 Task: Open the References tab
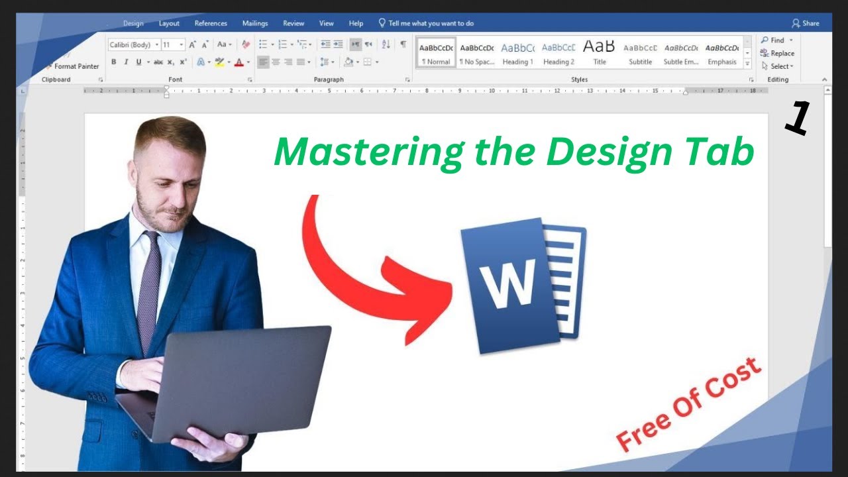211,23
